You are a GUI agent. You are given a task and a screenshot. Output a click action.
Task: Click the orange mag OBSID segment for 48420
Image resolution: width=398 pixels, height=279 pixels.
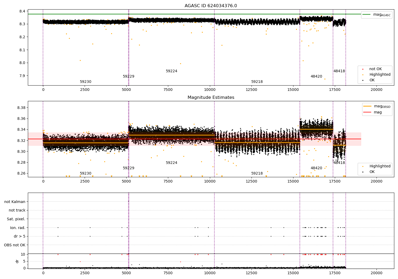316,129
